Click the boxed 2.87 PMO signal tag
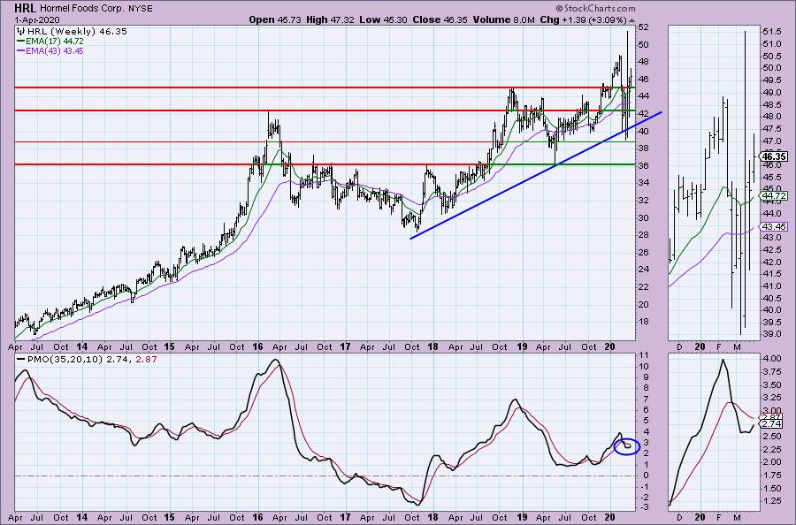796x525 pixels. [771, 417]
